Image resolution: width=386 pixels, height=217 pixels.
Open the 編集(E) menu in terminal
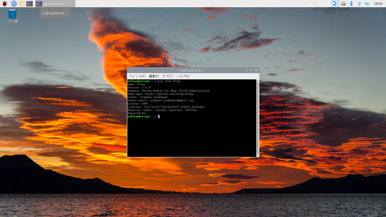point(154,76)
